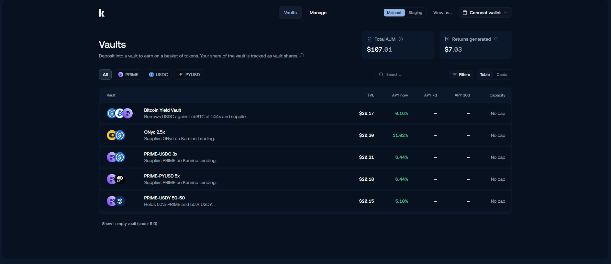Show 1 empty vault under $10
This screenshot has width=611, height=264.
click(x=129, y=224)
